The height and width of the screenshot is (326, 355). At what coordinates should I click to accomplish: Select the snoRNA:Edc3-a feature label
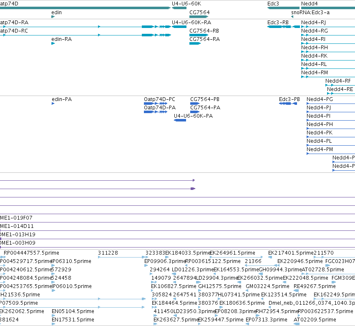point(310,13)
